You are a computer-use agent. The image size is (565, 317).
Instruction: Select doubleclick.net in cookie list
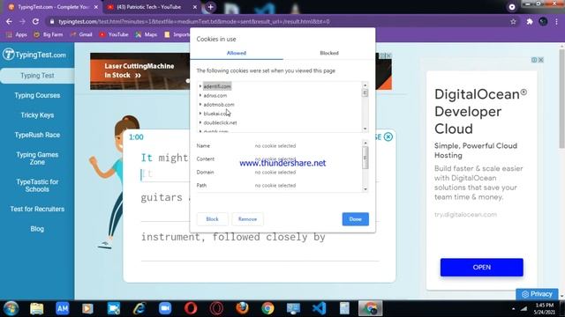(x=220, y=122)
